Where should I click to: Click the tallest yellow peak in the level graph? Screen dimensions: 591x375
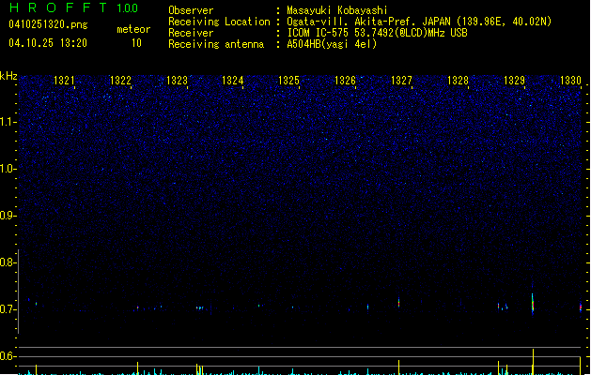pyautogui.click(x=533, y=362)
